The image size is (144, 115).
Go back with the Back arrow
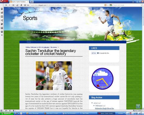[x=6, y=5]
